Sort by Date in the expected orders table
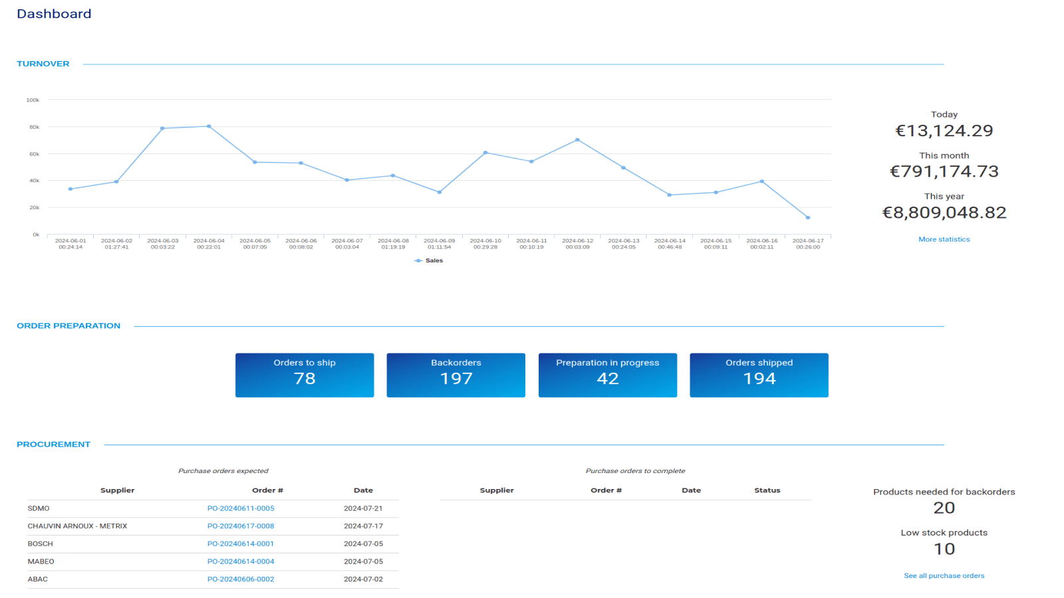Image resolution: width=1064 pixels, height=598 pixels. [363, 490]
